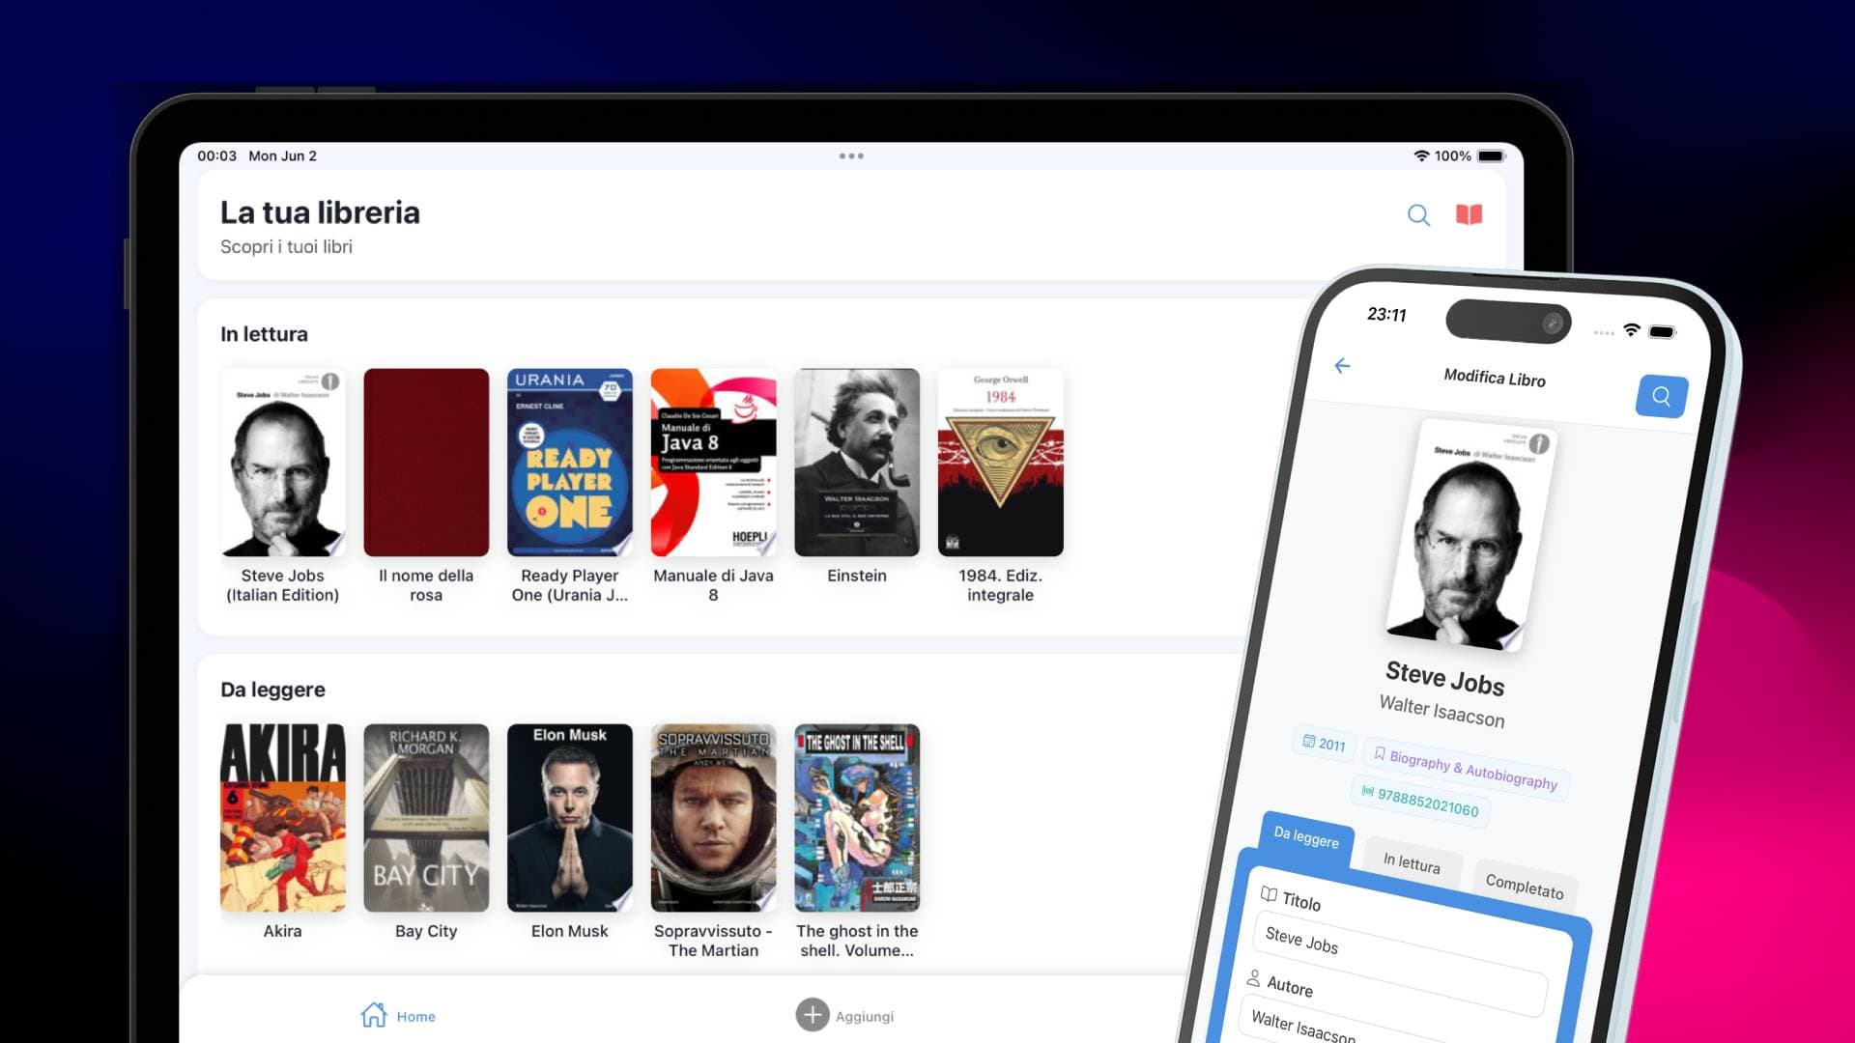1855x1043 pixels.
Task: Click the Bay City title text
Action: pos(426,931)
